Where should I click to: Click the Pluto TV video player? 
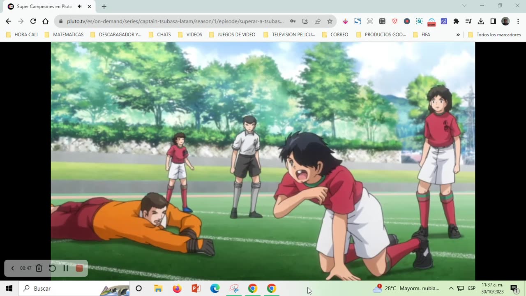263,161
